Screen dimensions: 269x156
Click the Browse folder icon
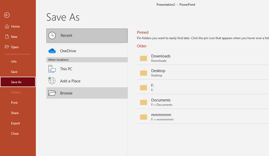[52, 93]
